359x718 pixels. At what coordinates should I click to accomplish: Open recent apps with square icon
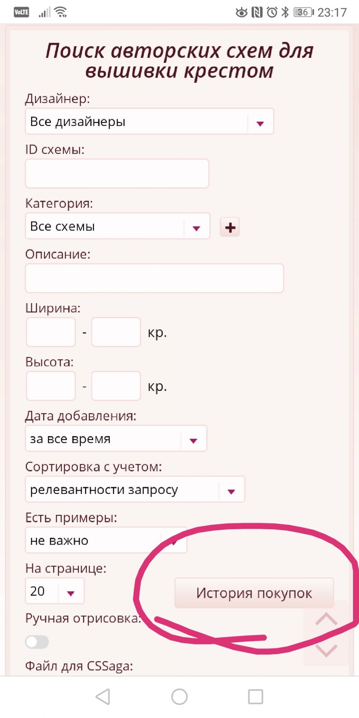pos(256,697)
